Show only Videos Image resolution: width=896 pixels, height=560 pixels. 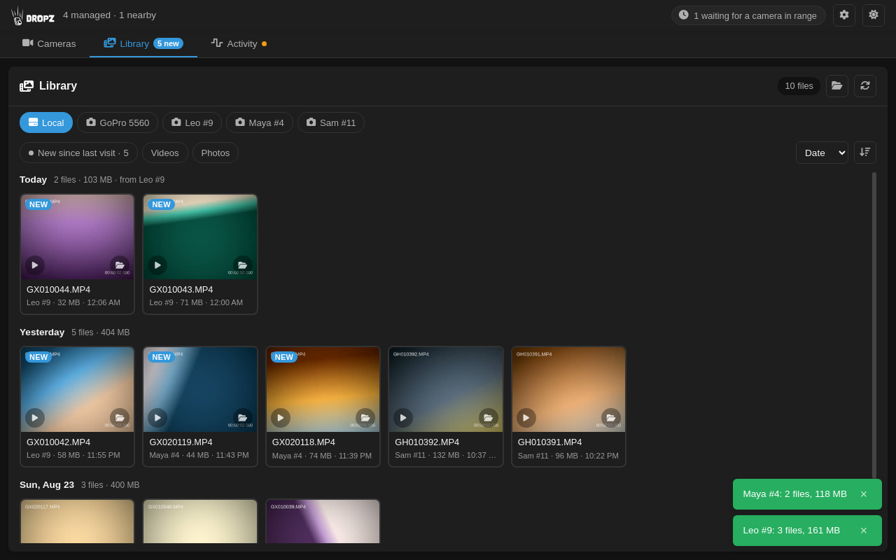pos(165,153)
